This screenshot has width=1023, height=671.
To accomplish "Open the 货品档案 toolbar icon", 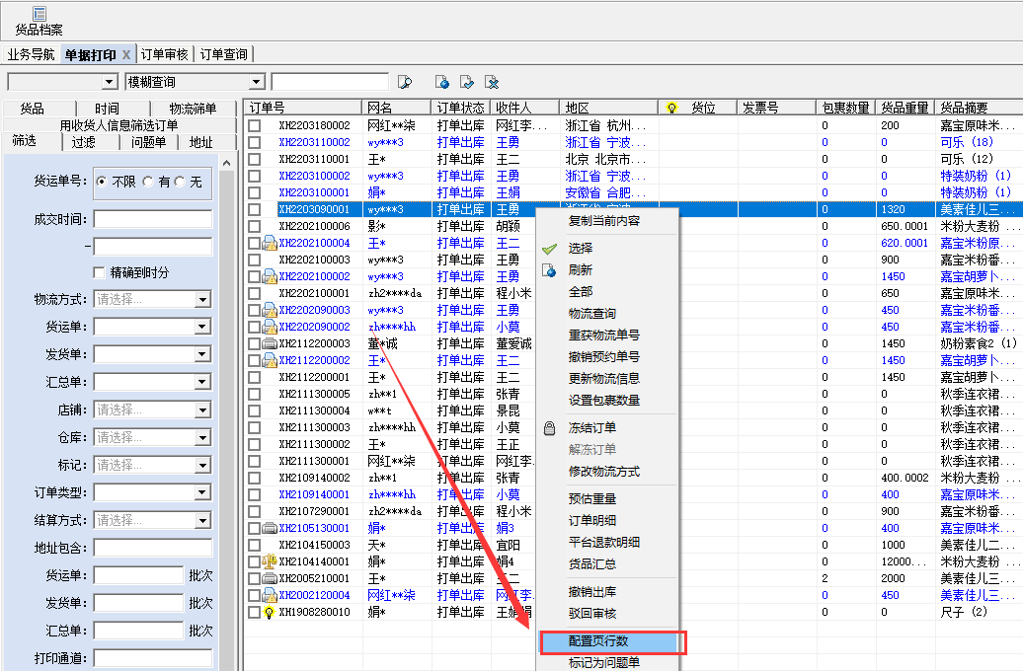I will click(x=39, y=21).
